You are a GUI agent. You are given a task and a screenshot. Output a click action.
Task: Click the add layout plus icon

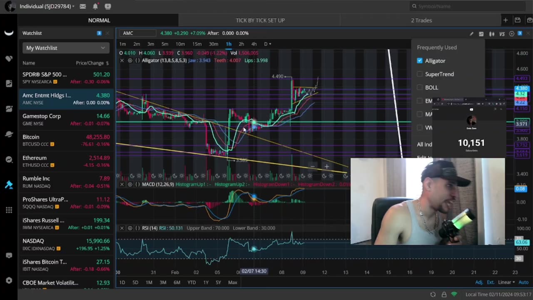tap(506, 20)
